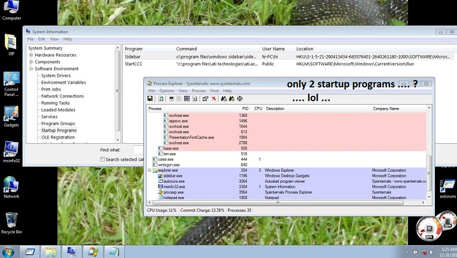
Task: Open the autoruns desktop shortcut
Action: pyautogui.click(x=448, y=189)
